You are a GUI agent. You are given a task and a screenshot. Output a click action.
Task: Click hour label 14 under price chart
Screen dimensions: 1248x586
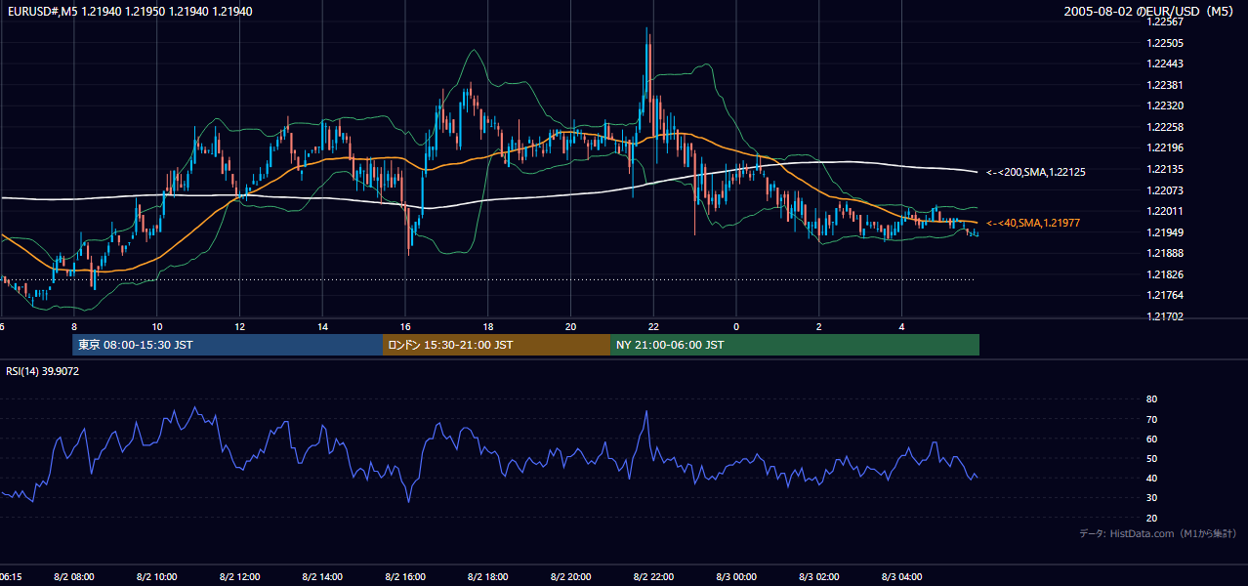click(x=322, y=327)
